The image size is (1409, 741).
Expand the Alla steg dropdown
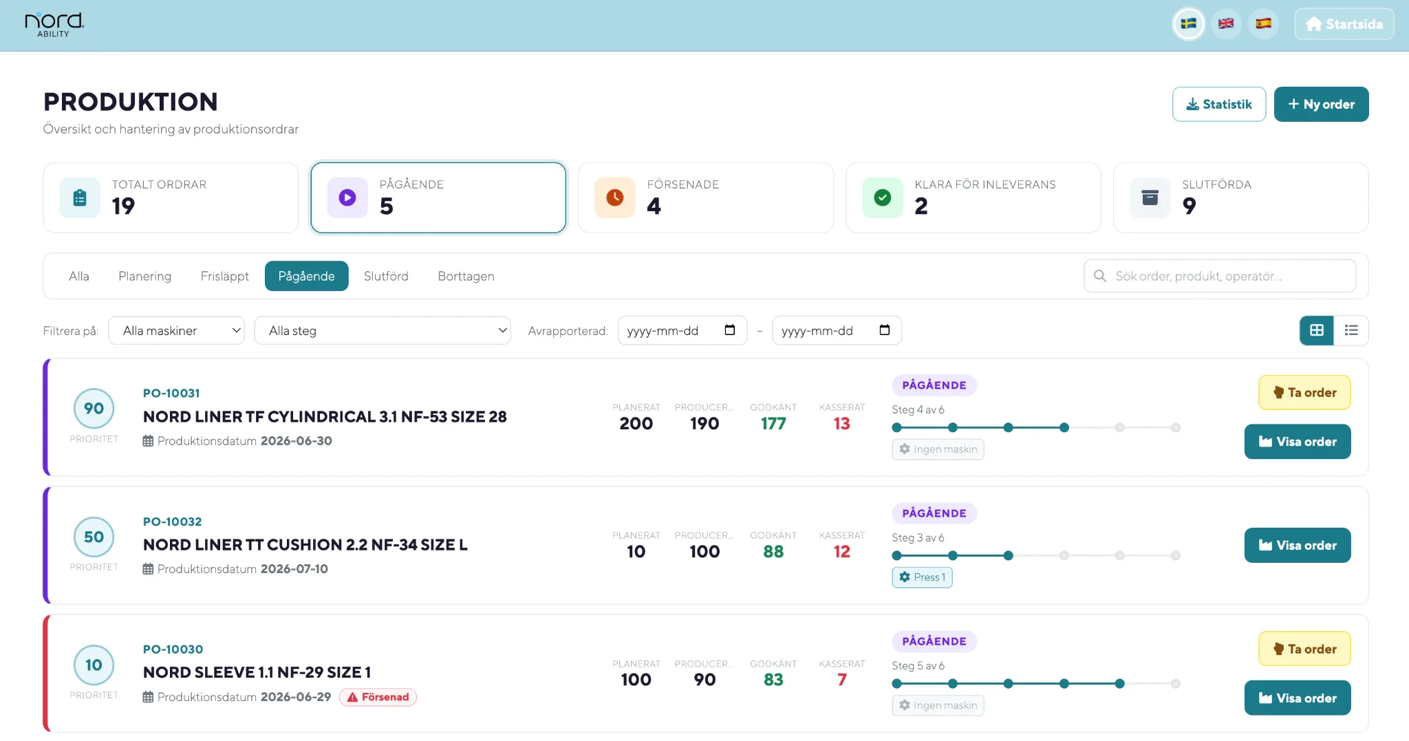coord(383,330)
